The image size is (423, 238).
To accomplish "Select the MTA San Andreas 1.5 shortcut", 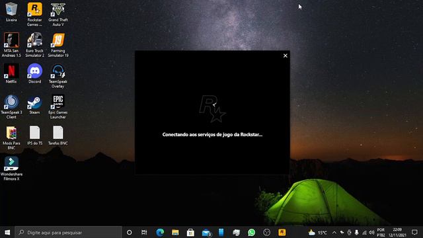I will (11, 45).
